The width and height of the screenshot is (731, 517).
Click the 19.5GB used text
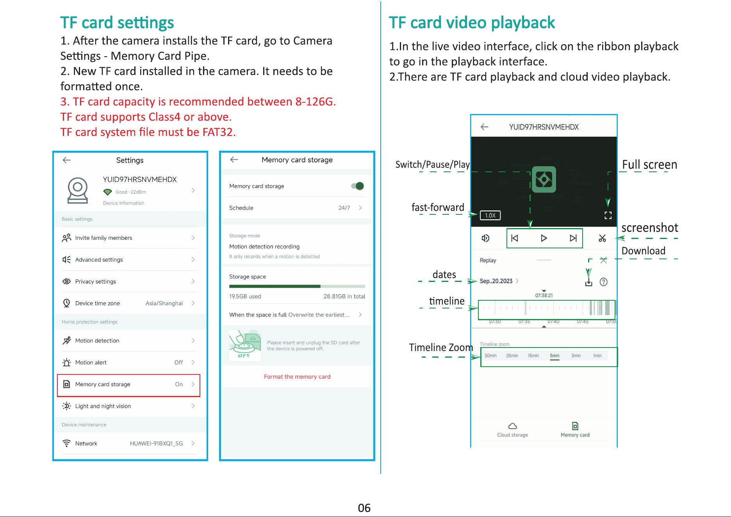[245, 296]
